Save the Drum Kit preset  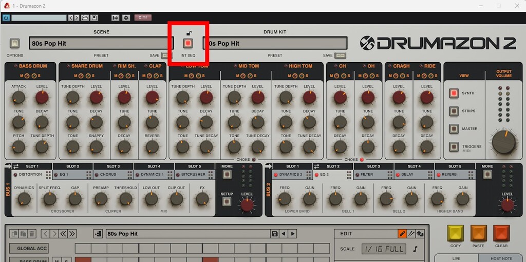click(x=340, y=55)
